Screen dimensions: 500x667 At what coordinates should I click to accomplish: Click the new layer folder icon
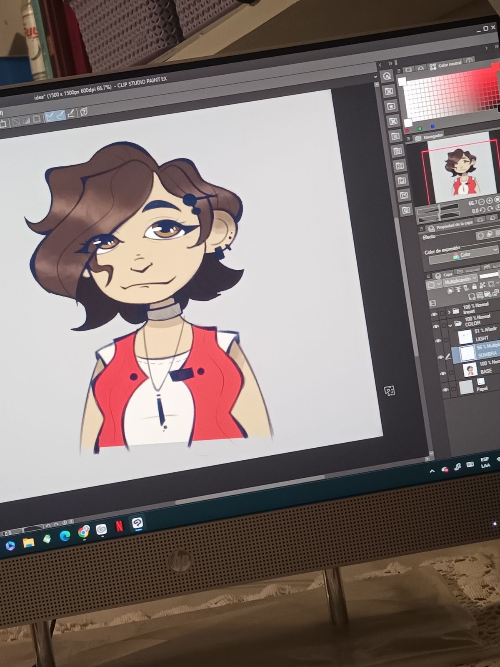(x=488, y=294)
